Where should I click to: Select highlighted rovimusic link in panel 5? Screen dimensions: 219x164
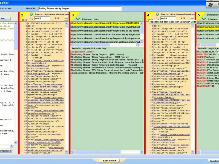(x=208, y=27)
